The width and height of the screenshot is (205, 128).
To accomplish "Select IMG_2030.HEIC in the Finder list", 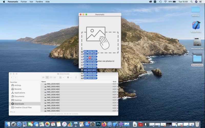I will coord(79,94).
